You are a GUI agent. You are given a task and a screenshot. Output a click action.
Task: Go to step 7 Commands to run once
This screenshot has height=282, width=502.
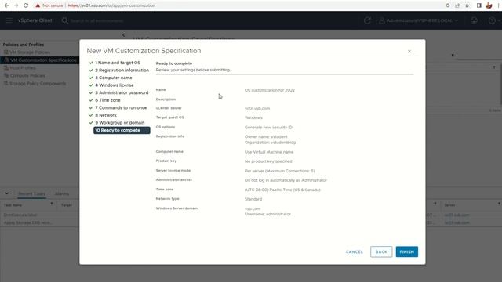click(121, 108)
